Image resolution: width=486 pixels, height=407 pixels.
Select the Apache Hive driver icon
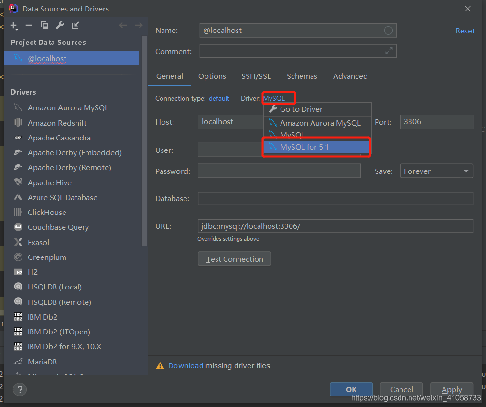click(18, 182)
